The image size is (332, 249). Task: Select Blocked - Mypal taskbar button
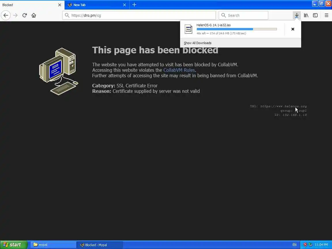(x=100, y=245)
